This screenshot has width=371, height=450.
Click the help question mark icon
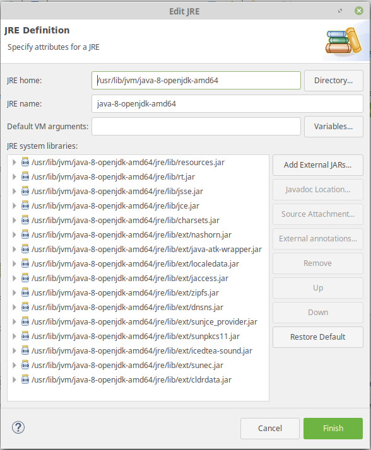18,427
